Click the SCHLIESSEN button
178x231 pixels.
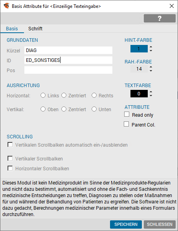tap(160, 224)
